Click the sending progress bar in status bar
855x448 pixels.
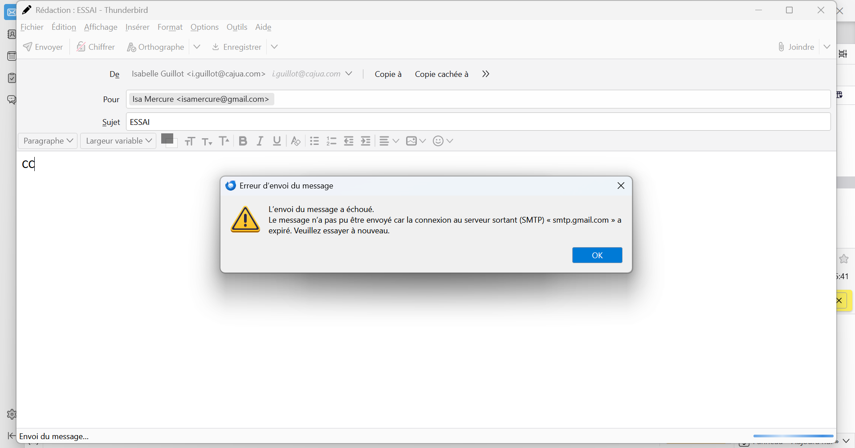[793, 436]
